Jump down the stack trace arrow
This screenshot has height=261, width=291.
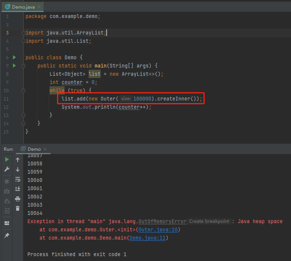point(18,169)
